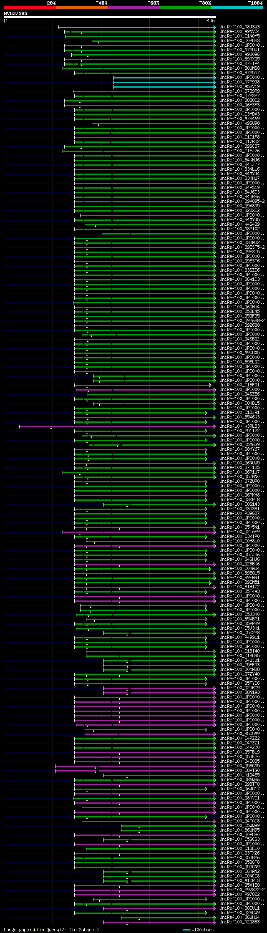Click label UniRef100_A9SU98
This screenshot has height=933, width=267.
[239, 124]
